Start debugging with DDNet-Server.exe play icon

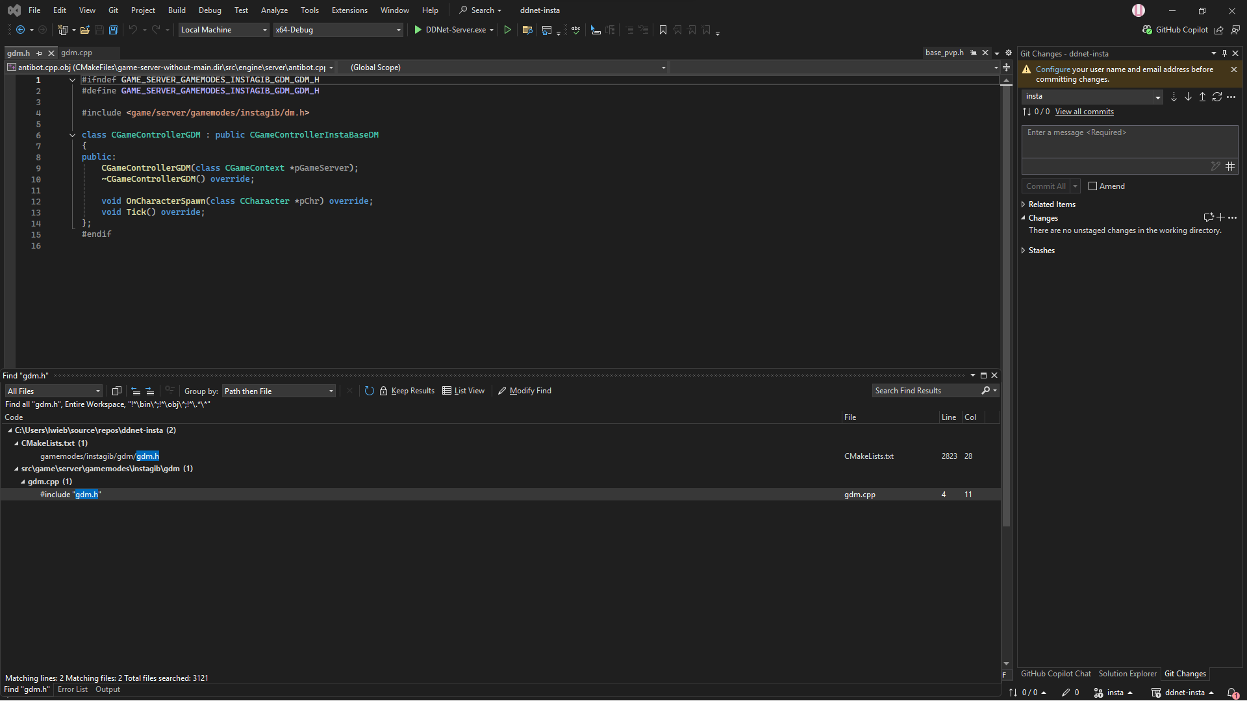click(x=418, y=30)
